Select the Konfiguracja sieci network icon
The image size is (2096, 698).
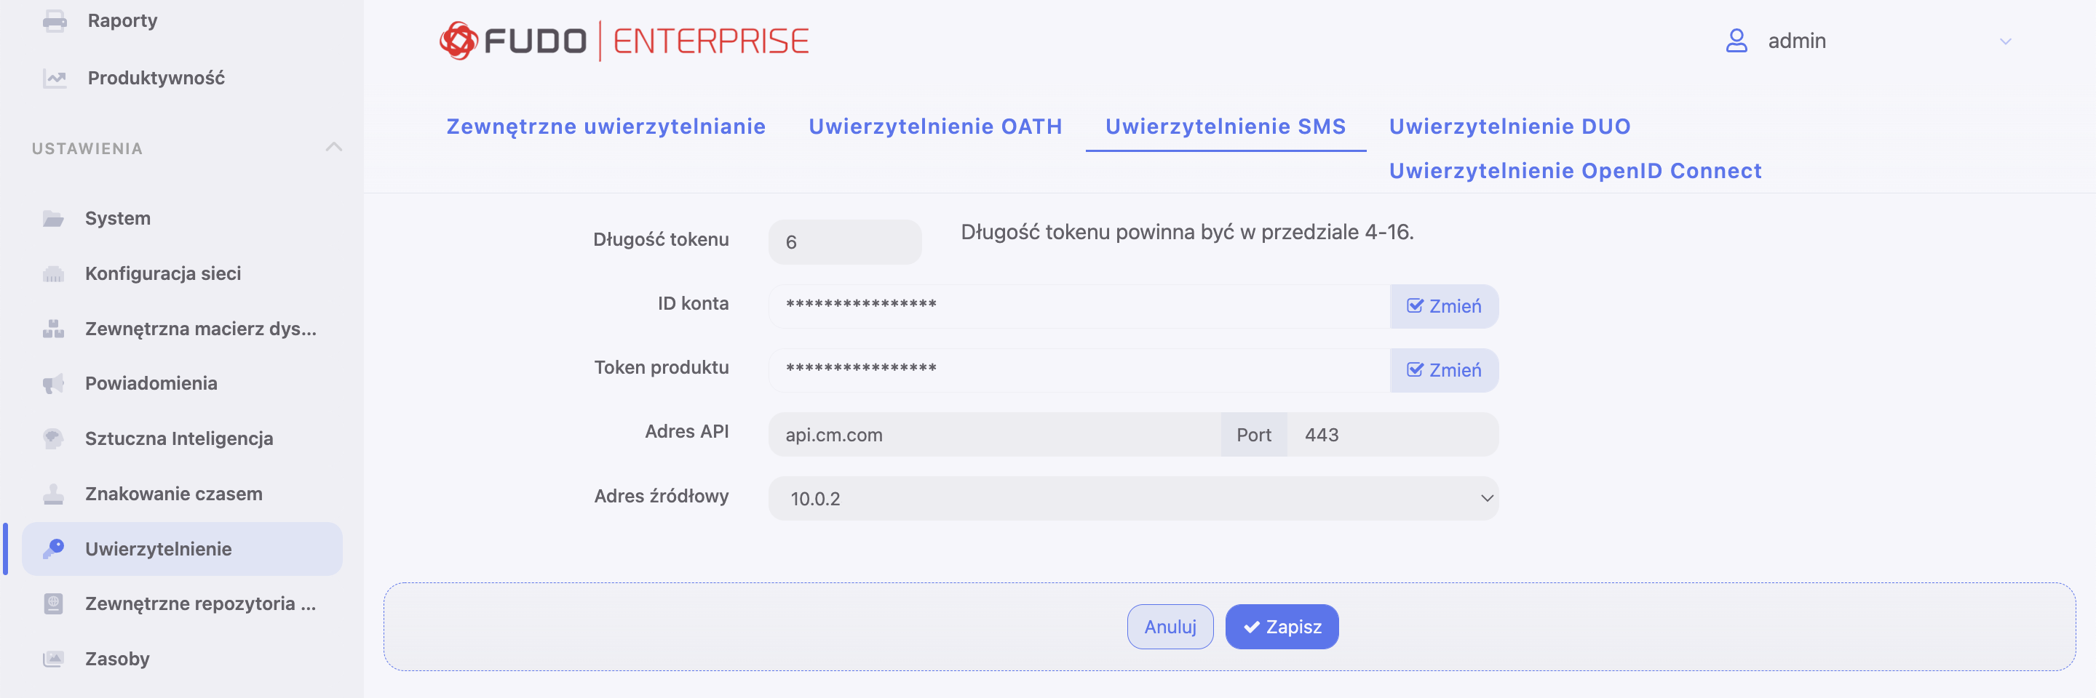[x=54, y=274]
